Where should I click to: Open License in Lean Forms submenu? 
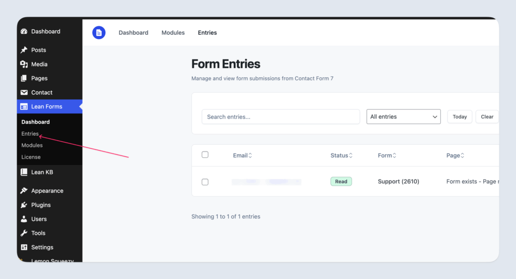pyautogui.click(x=31, y=157)
